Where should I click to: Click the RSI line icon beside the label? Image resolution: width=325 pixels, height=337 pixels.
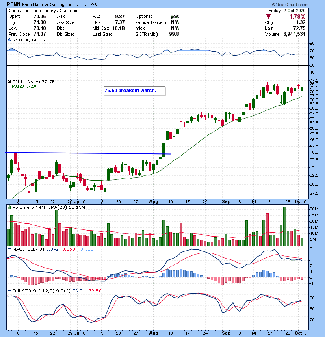(9, 40)
